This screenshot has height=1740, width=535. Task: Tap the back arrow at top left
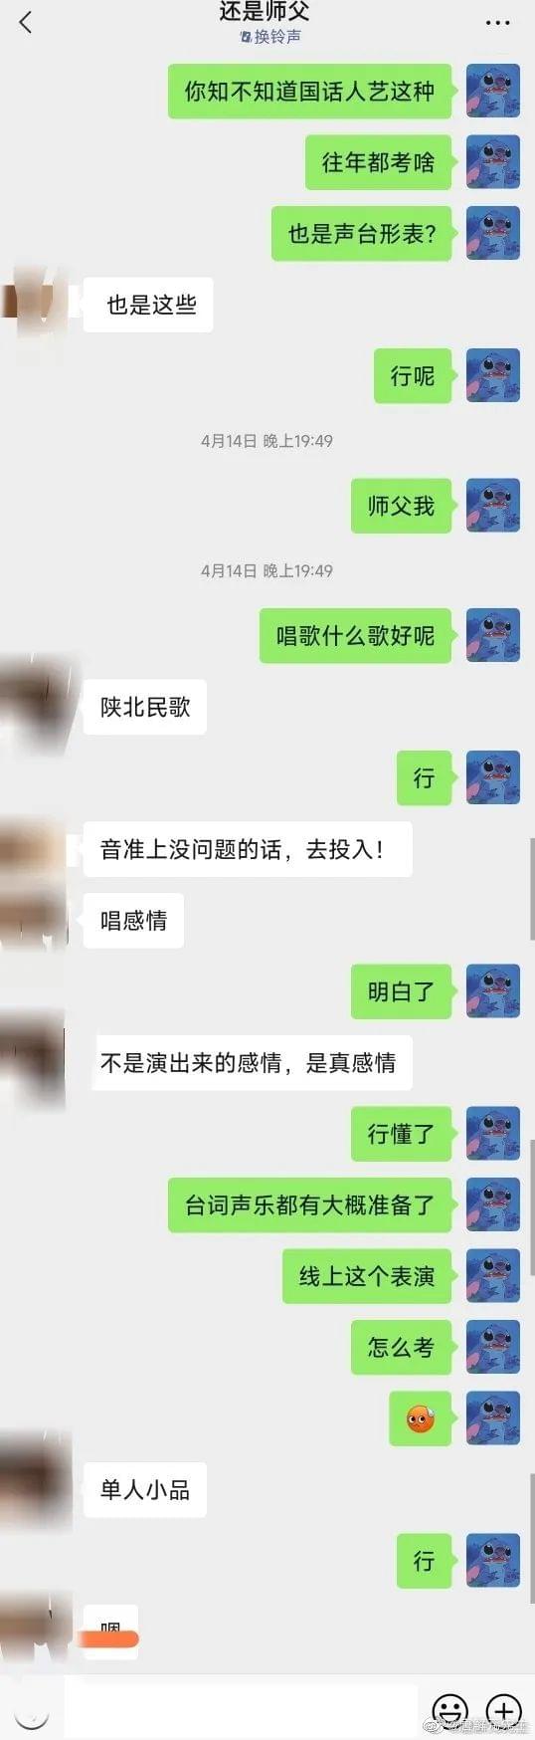click(26, 22)
